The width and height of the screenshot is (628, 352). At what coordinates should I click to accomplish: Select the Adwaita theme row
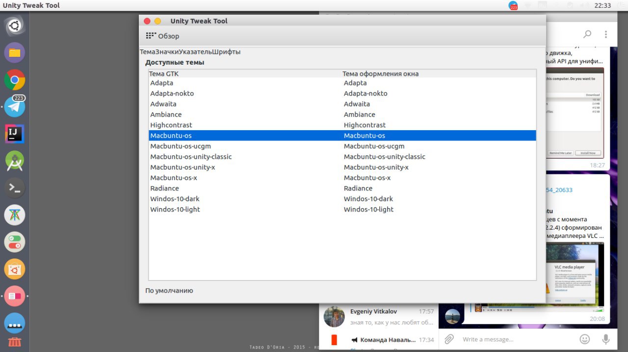click(x=342, y=104)
